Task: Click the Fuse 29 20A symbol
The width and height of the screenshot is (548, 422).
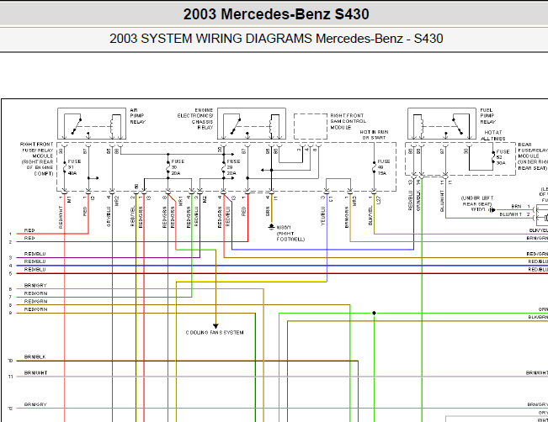Action: click(x=224, y=167)
